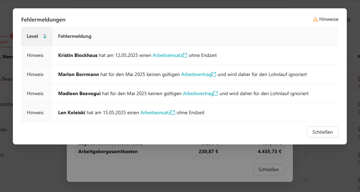
Task: Click the Hinweis cell in Len Koleiski row
Action: (x=35, y=112)
